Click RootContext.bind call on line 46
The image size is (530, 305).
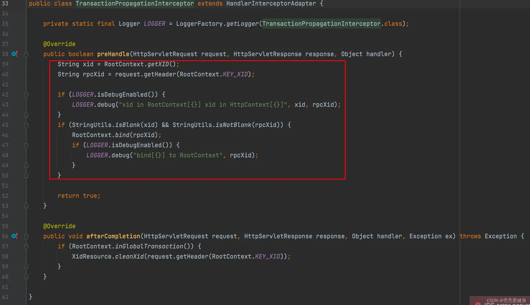pos(101,135)
